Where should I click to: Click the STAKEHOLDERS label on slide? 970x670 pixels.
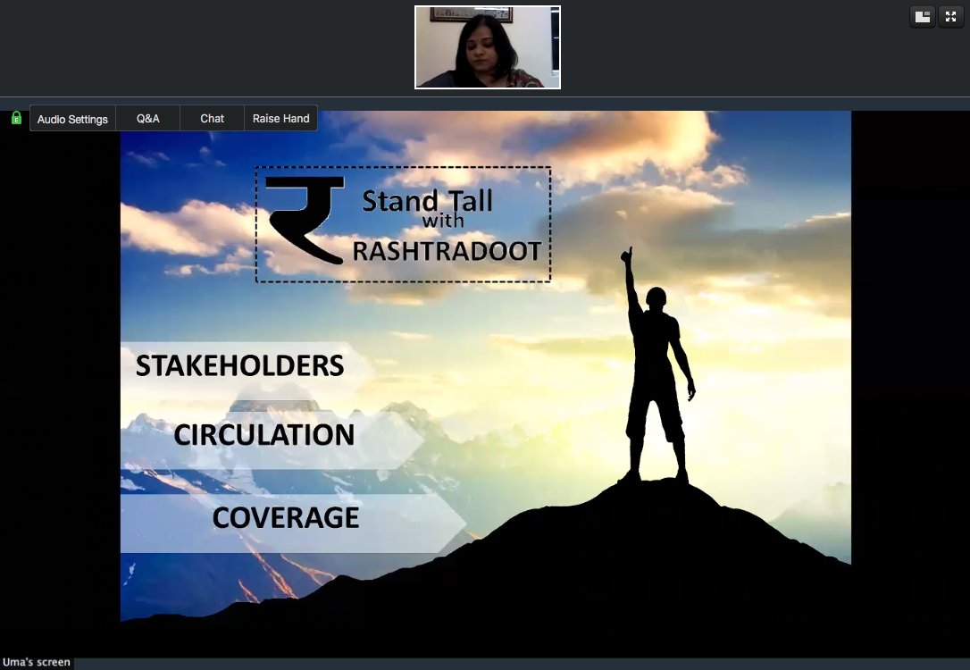pos(240,365)
